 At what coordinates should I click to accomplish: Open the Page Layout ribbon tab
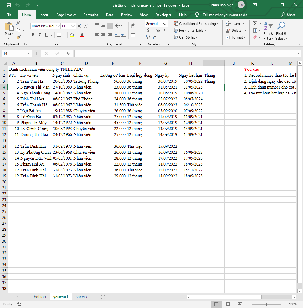66,15
